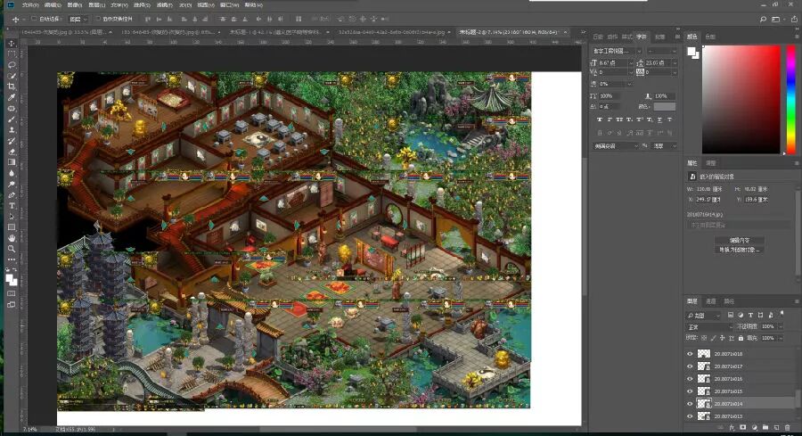The width and height of the screenshot is (802, 436).
Task: Click the 转换为链接对象 button
Action: click(740, 250)
